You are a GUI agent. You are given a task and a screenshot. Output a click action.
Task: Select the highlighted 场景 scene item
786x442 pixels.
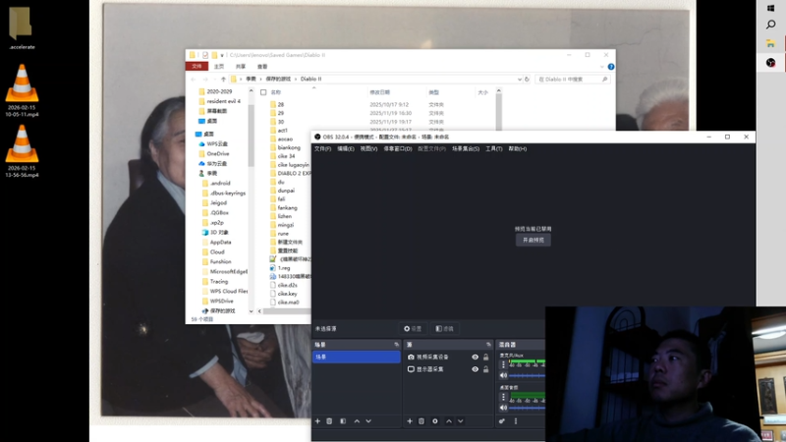(x=357, y=357)
